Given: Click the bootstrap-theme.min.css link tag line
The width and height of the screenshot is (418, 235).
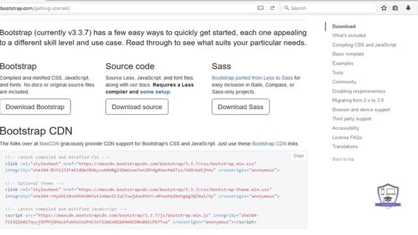Looking at the screenshot, I should (x=138, y=189).
